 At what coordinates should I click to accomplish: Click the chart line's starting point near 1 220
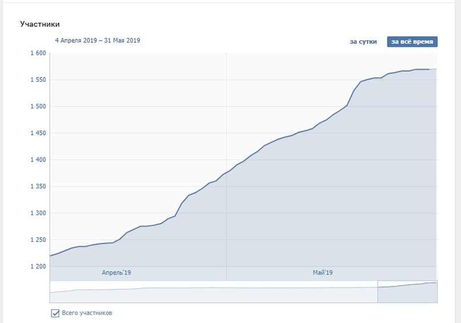point(51,256)
